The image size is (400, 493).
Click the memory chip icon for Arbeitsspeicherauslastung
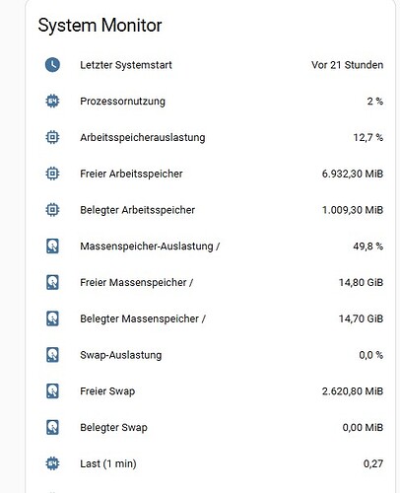52,137
